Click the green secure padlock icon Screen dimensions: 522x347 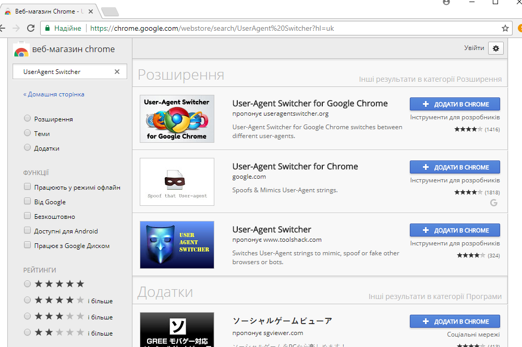coord(47,28)
